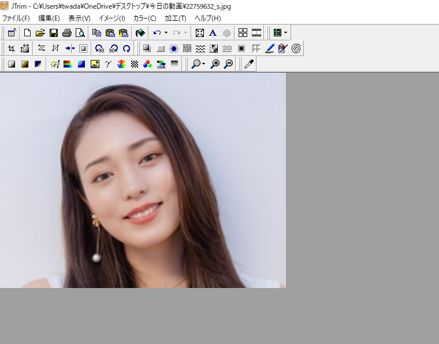Click the undo arrow icon
Image resolution: width=439 pixels, height=344 pixels.
157,33
